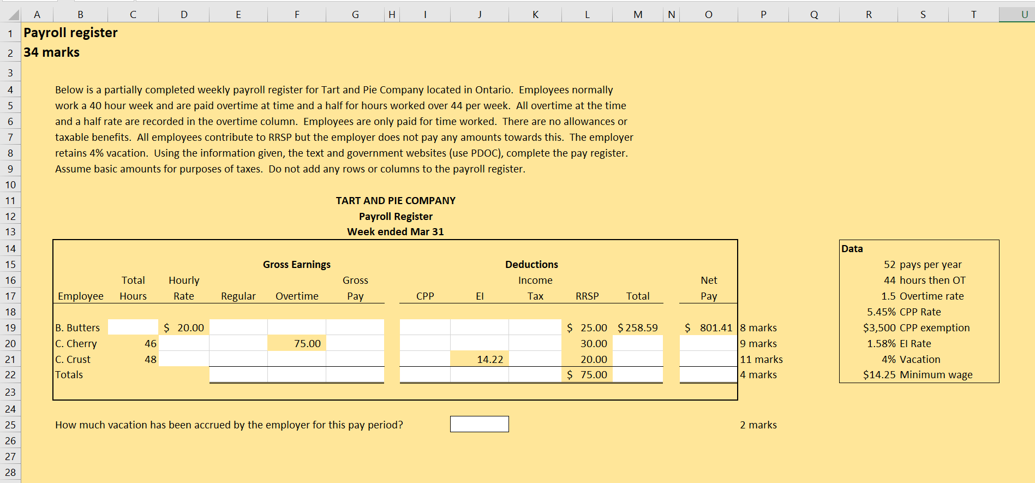
Task: Click the 'Deductions' header
Action: tap(531, 264)
